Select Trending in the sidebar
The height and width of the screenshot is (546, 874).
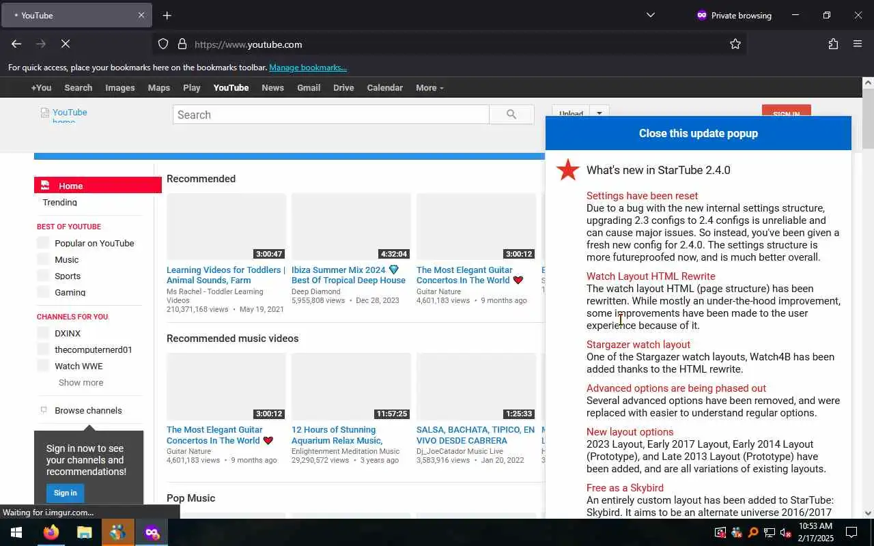coord(59,202)
